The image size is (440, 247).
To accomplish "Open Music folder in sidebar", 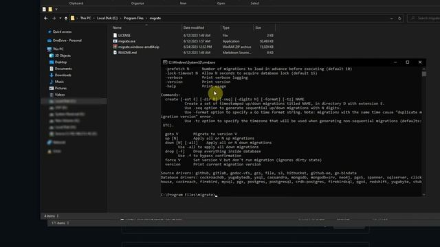I will 59,82.
